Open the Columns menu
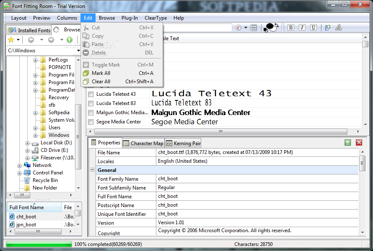Image resolution: width=373 pixels, height=251 pixels. 67,18
